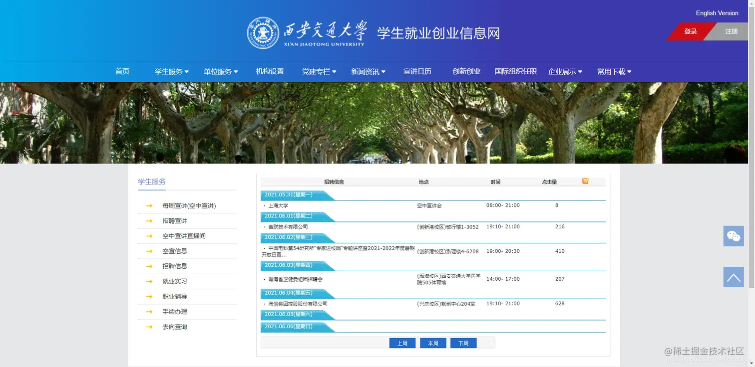The width and height of the screenshot is (755, 367).
Task: Click the yellow arrow icon beside 就业实习
Action: tap(149, 281)
